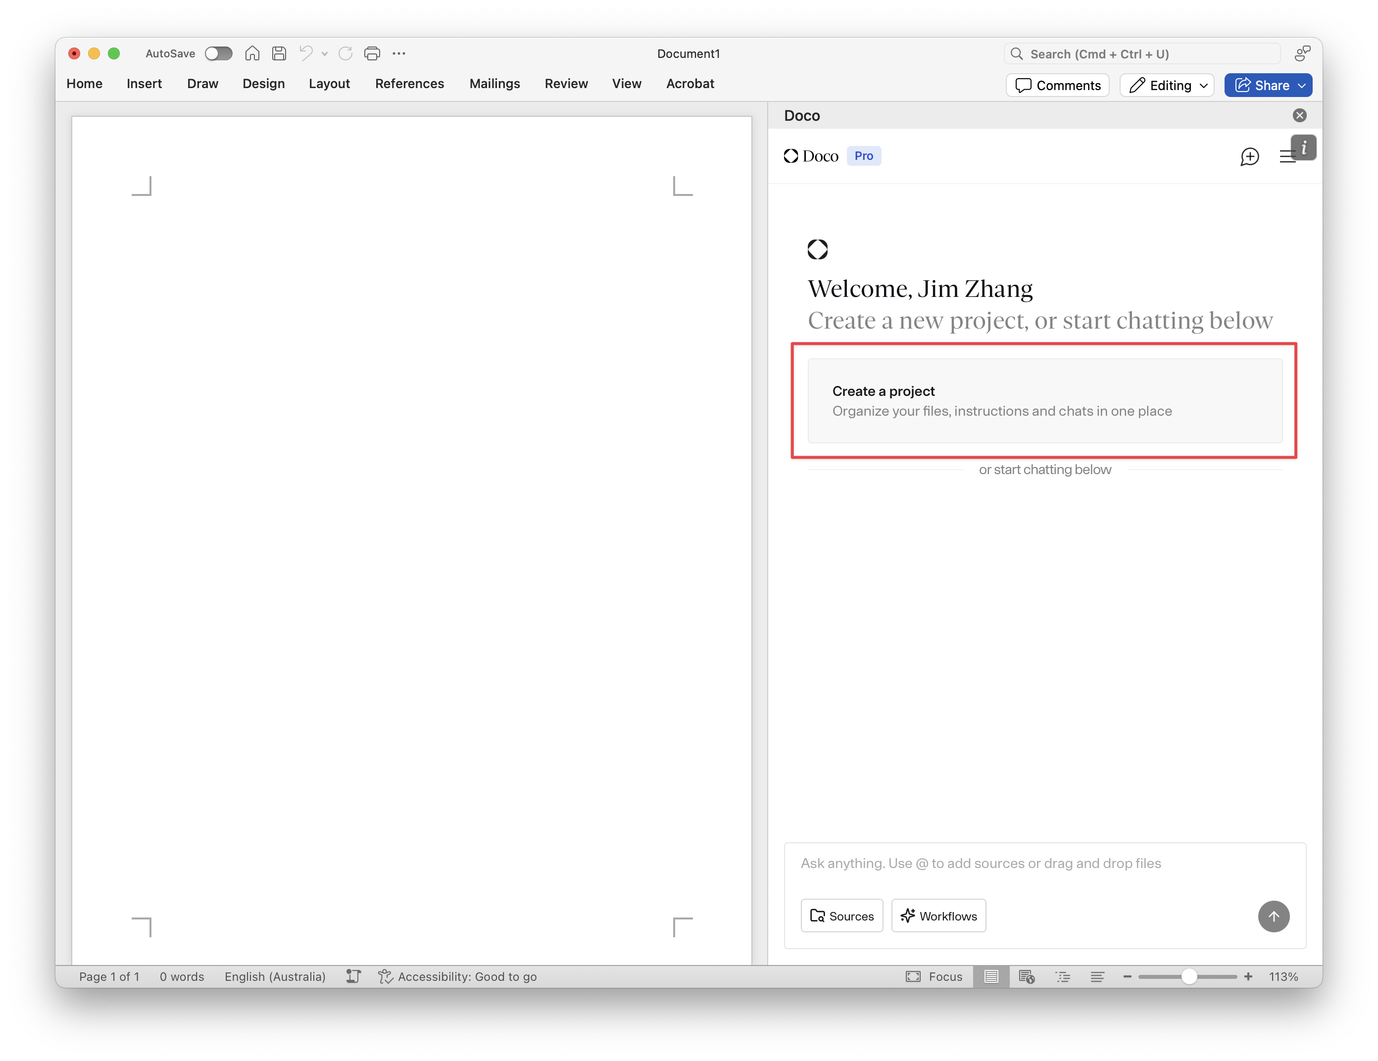Image resolution: width=1378 pixels, height=1061 pixels.
Task: Open the Mailings ribbon tab
Action: [x=494, y=83]
